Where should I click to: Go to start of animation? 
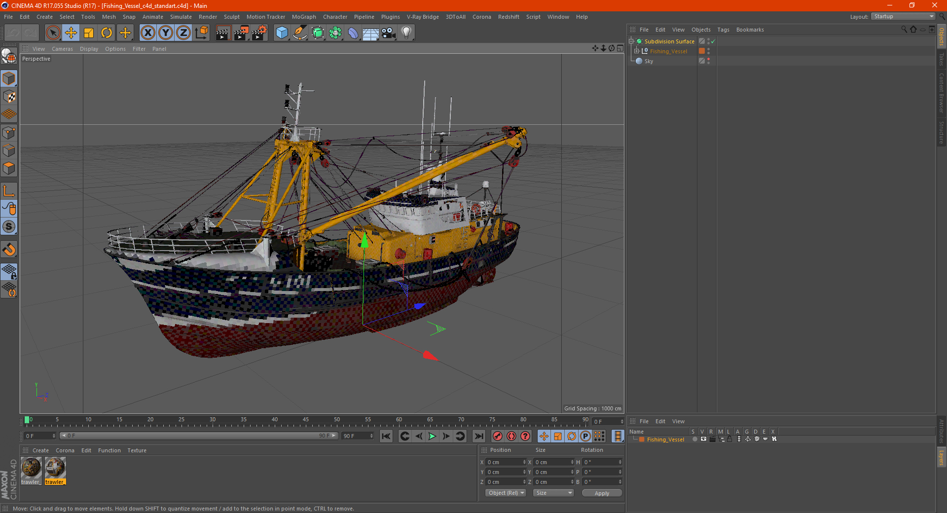(386, 436)
